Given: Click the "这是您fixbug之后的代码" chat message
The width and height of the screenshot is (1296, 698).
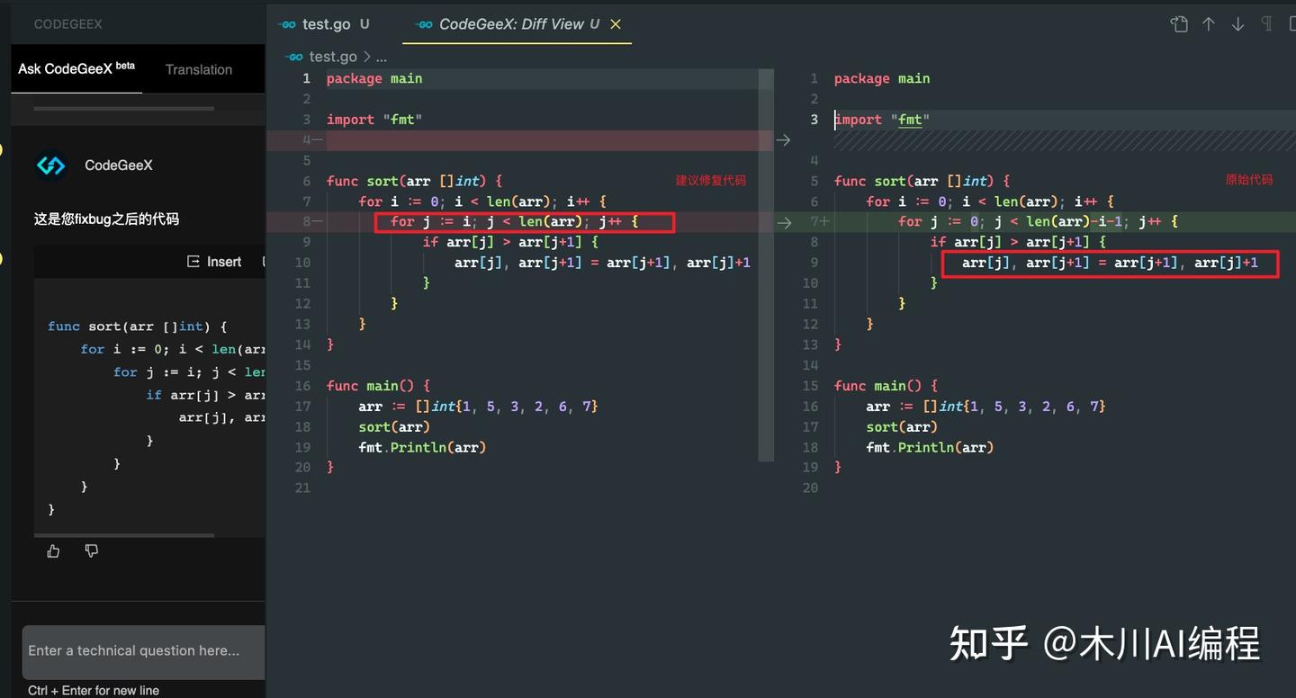Looking at the screenshot, I should (x=106, y=219).
